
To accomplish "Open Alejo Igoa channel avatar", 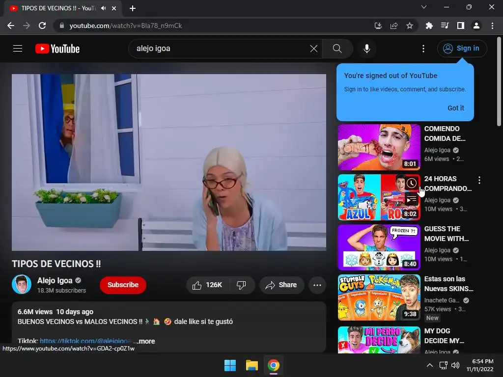I will click(x=22, y=284).
